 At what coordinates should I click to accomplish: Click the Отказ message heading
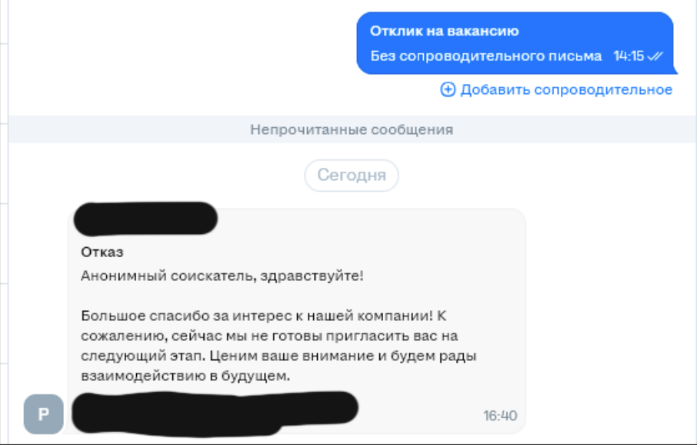pyautogui.click(x=102, y=252)
